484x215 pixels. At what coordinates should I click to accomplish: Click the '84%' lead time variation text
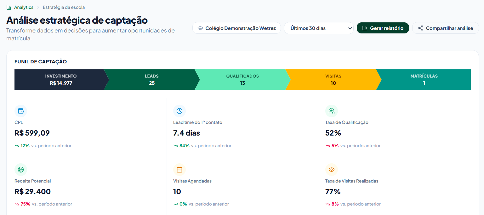(x=185, y=146)
